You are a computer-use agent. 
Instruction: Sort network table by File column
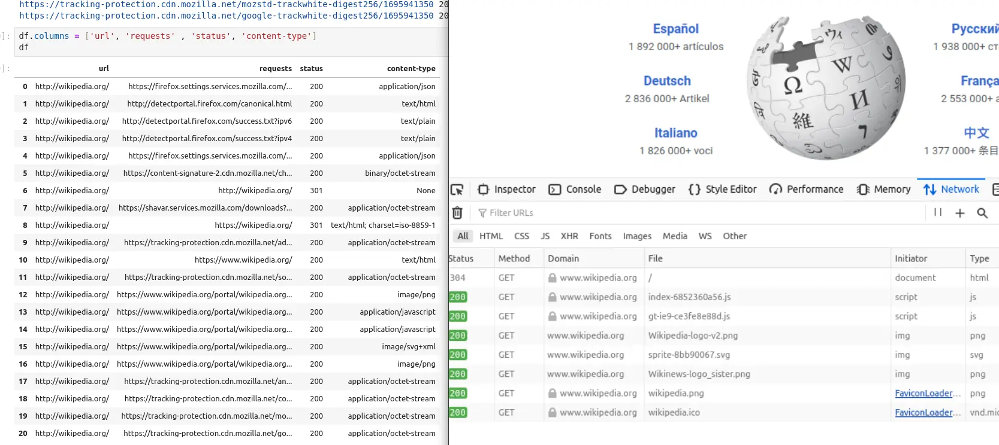coord(767,258)
